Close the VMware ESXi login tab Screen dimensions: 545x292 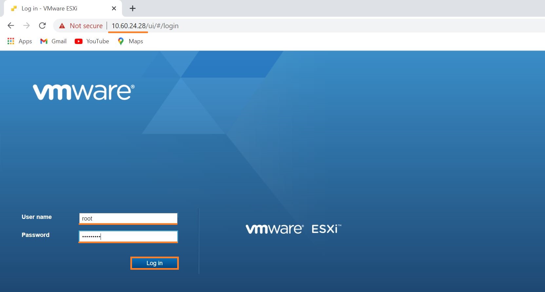pyautogui.click(x=114, y=9)
